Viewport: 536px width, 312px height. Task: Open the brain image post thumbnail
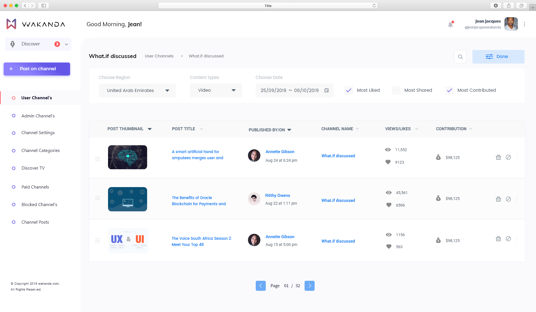click(x=128, y=157)
